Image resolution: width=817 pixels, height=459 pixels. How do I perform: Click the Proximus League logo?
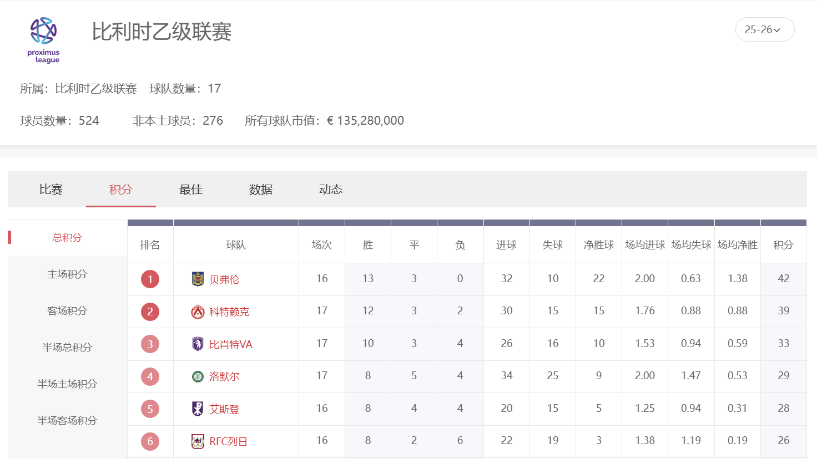pyautogui.click(x=43, y=40)
